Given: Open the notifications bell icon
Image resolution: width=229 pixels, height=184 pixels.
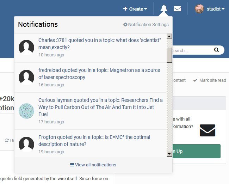Looking at the screenshot, I should [164, 8].
